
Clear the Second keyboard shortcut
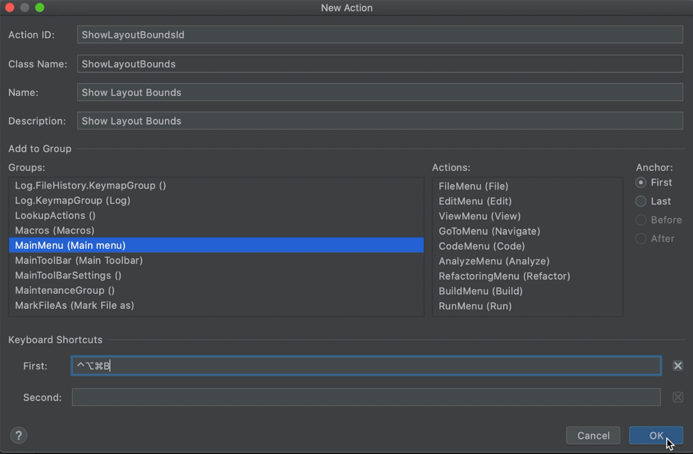click(678, 397)
